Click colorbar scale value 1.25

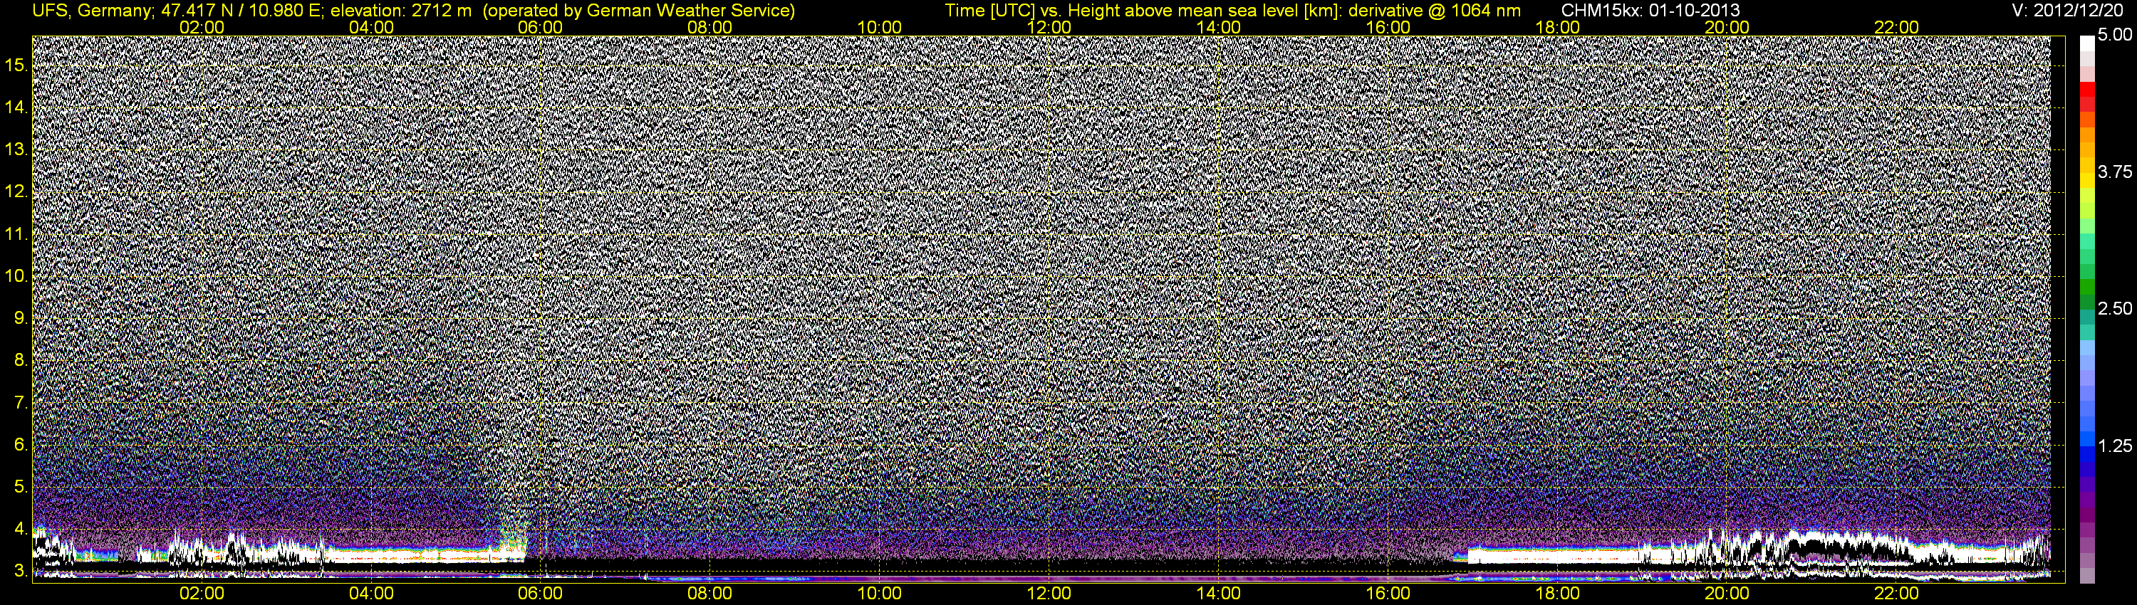[2115, 446]
